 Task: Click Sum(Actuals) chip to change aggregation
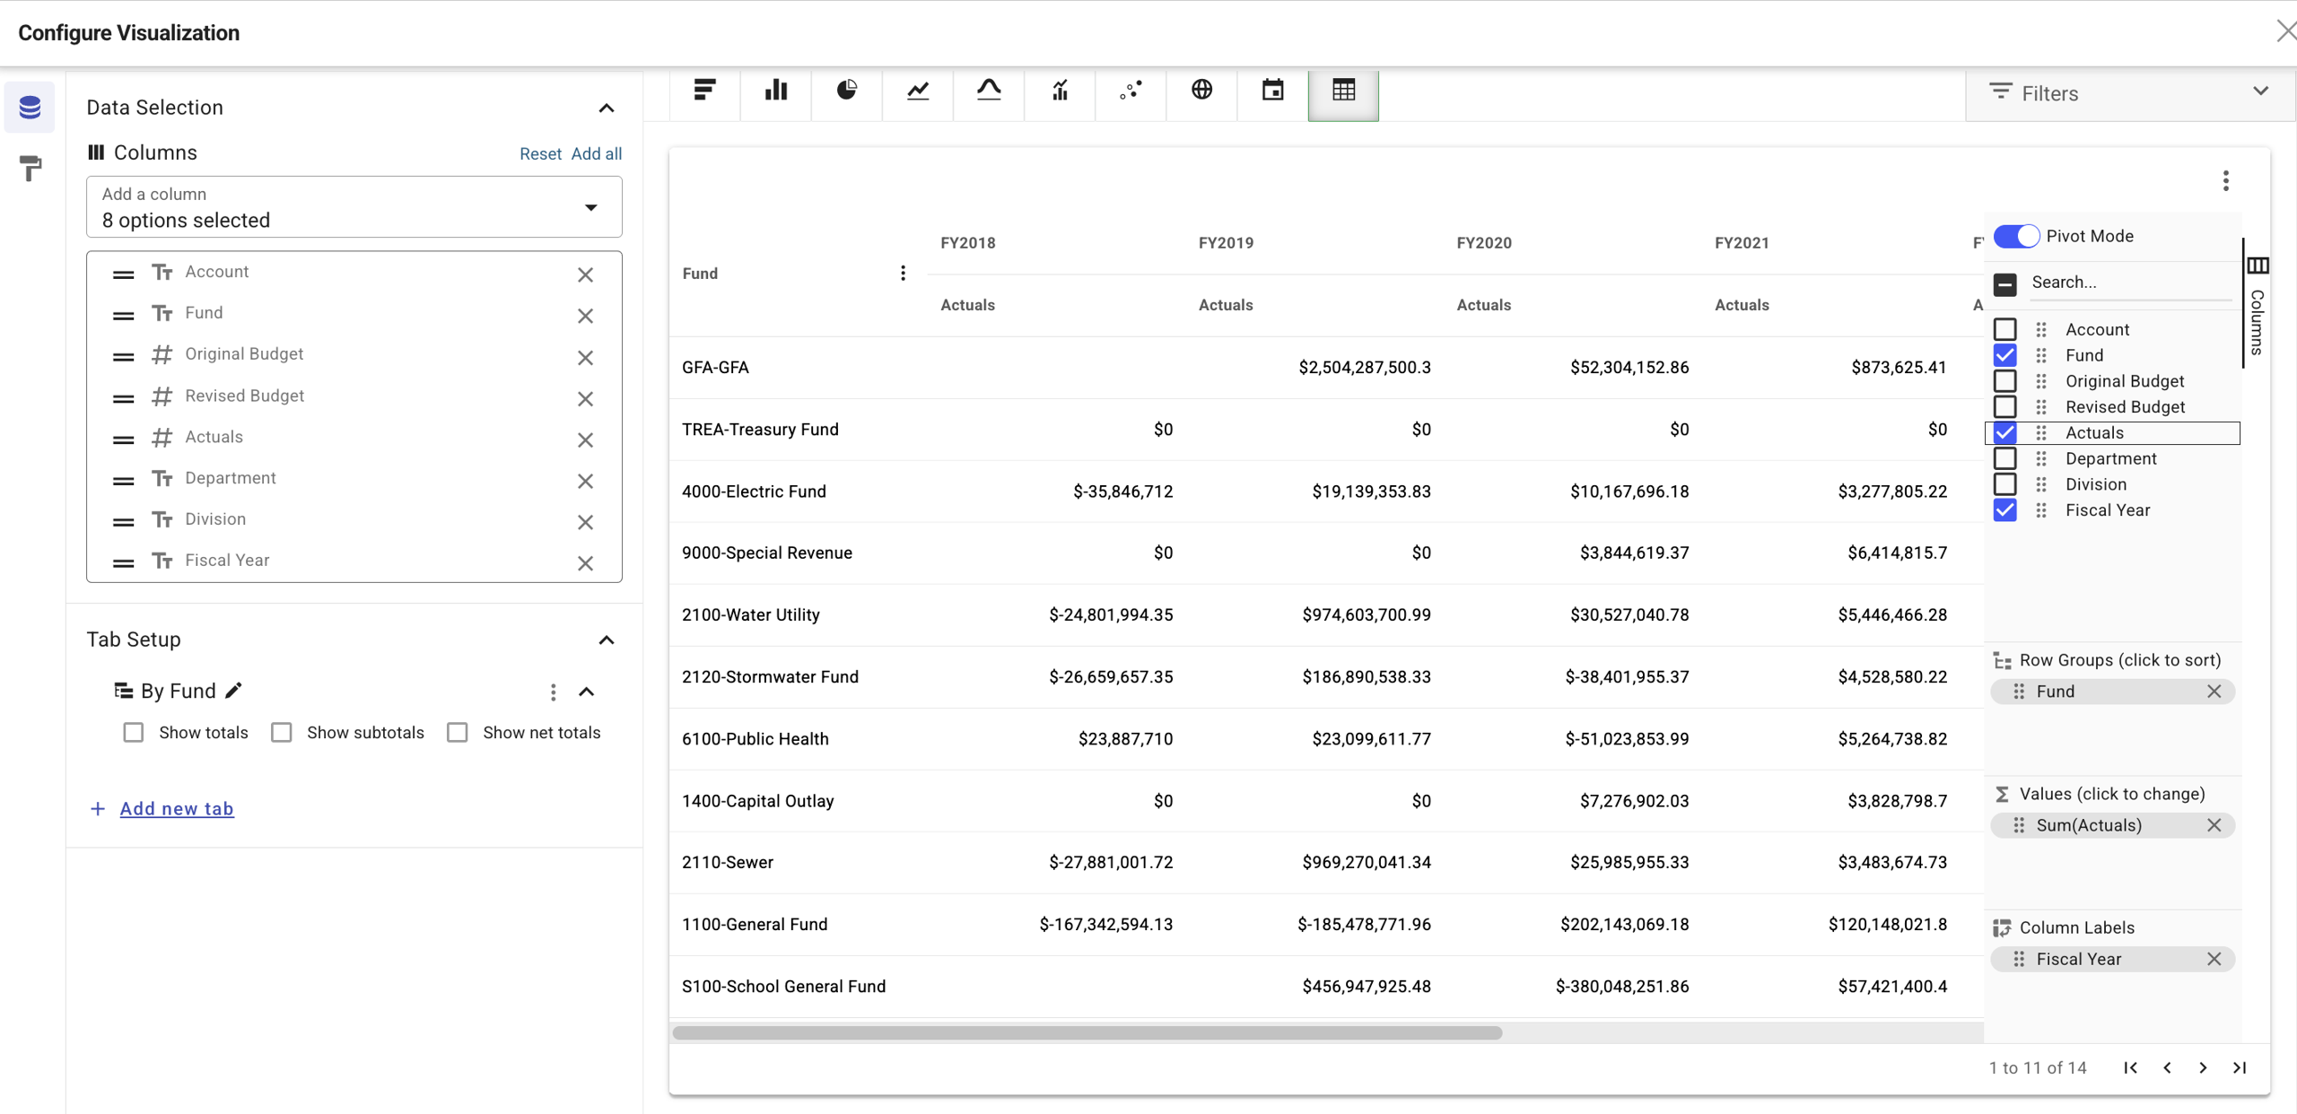point(2112,825)
